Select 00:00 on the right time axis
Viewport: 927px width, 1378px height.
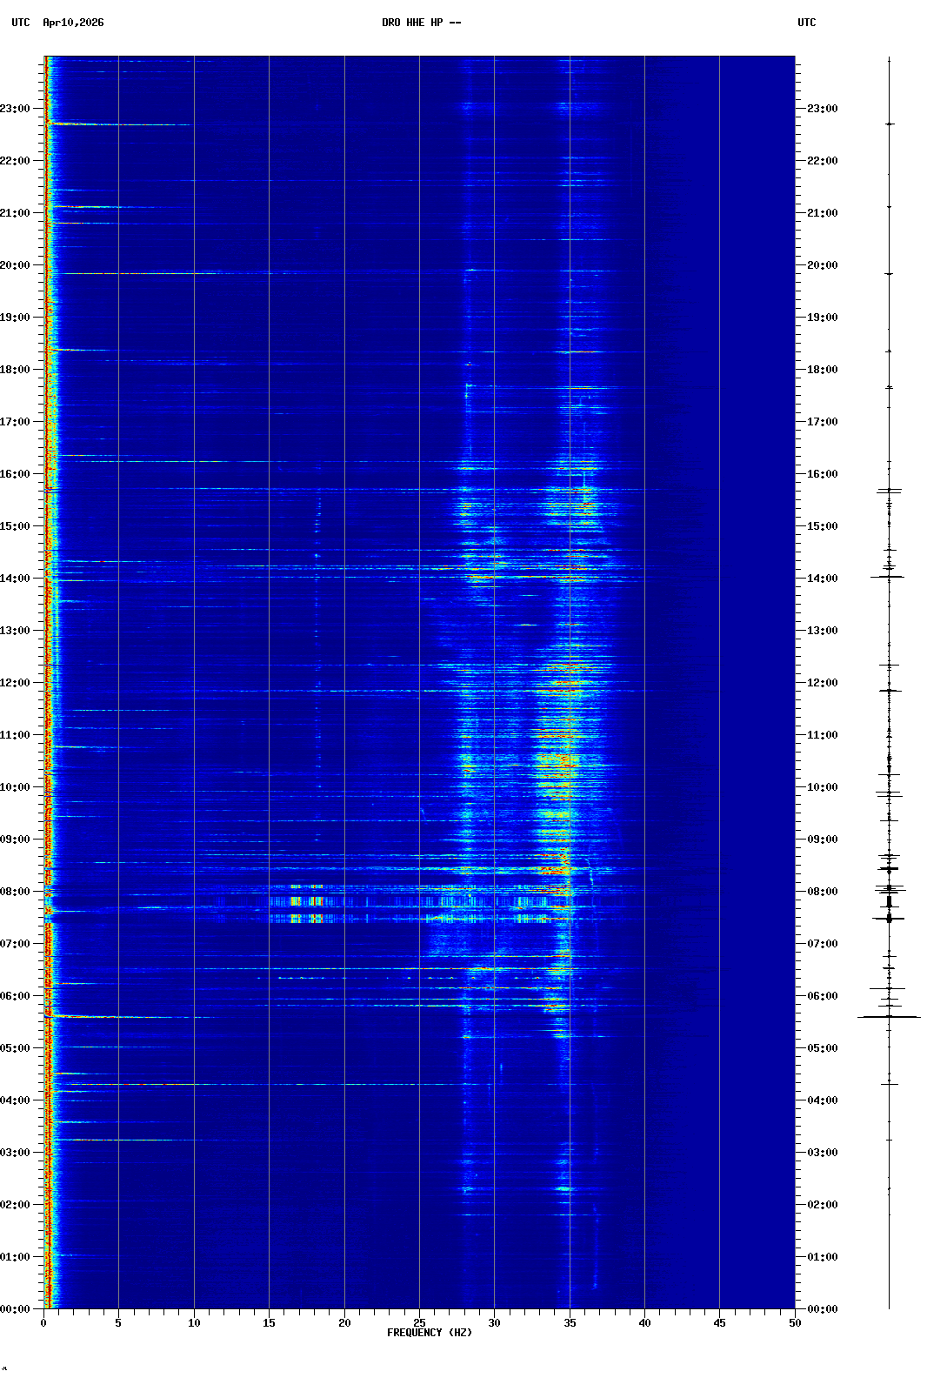(822, 1309)
